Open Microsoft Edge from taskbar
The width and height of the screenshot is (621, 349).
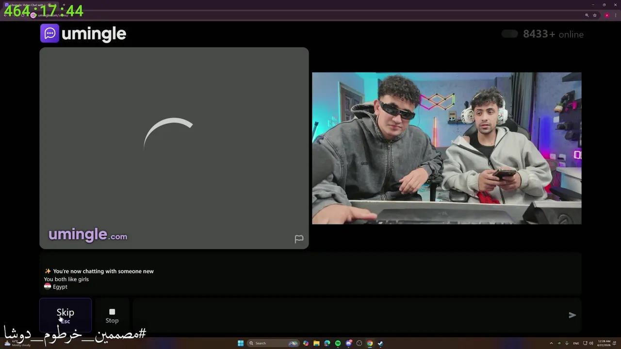click(327, 343)
